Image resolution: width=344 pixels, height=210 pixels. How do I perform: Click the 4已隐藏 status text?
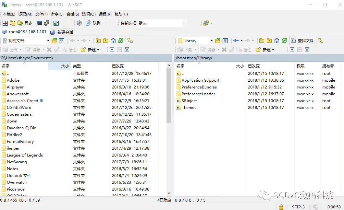pos(164,200)
